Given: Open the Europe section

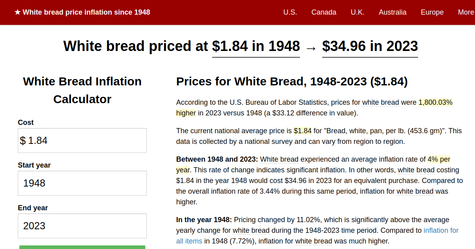Looking at the screenshot, I should tap(432, 12).
